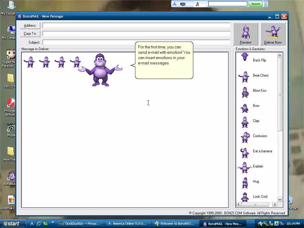Viewport: 304px width, 228px height.
Task: Select the Super Mario Forever desktop icon
Action: [9, 58]
